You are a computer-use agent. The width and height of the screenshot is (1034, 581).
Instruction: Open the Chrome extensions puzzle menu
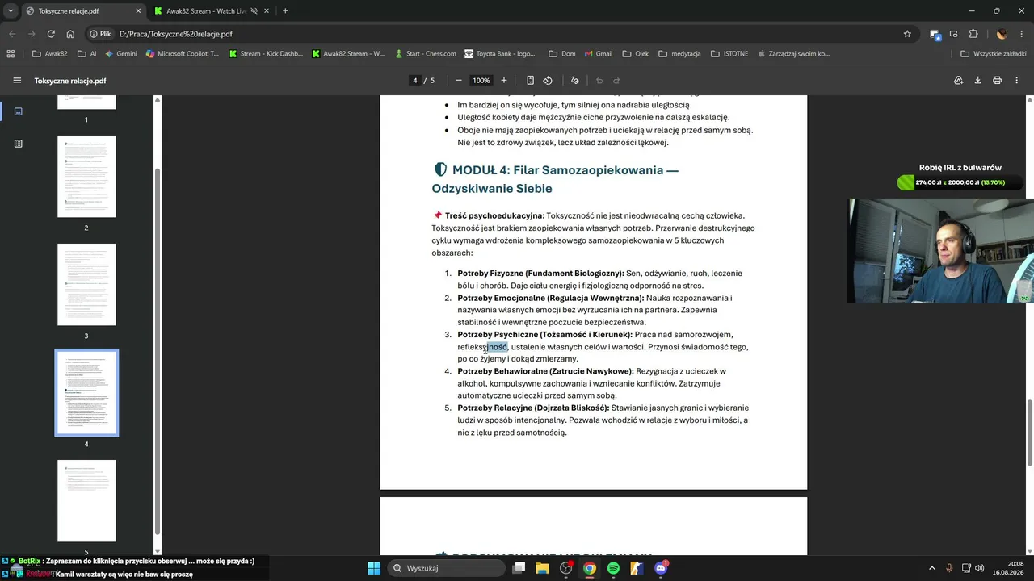pyautogui.click(x=973, y=34)
